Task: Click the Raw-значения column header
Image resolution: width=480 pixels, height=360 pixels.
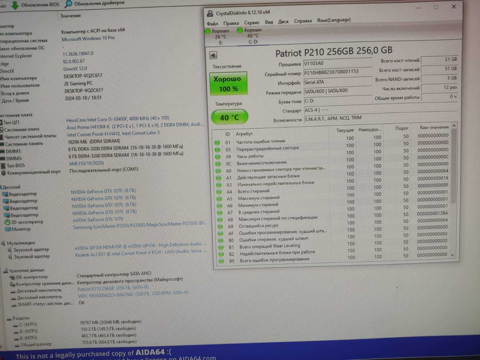Action: click(x=434, y=127)
